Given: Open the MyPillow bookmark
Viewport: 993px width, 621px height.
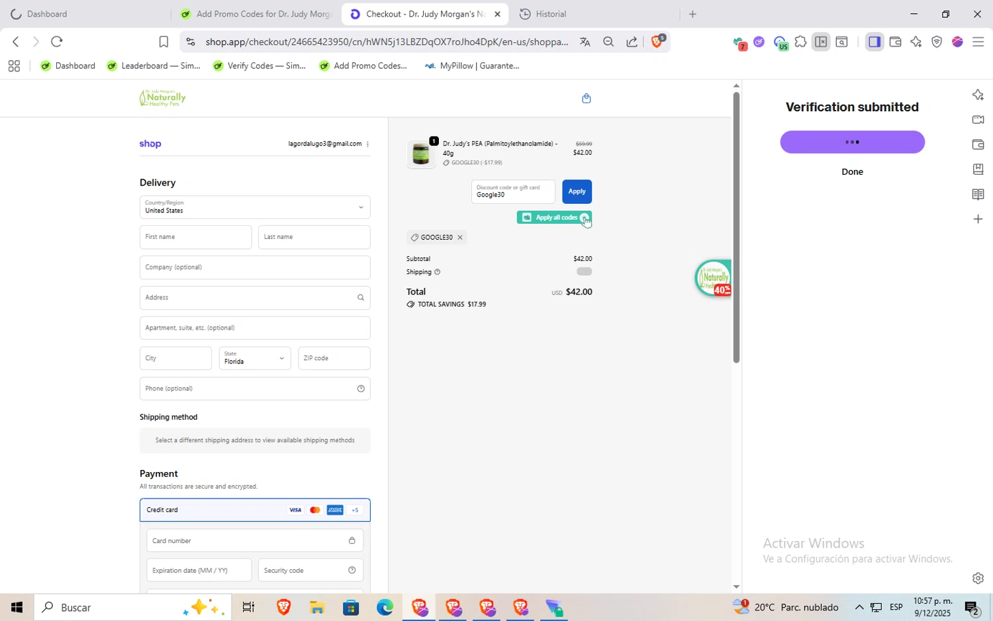Looking at the screenshot, I should click(472, 66).
